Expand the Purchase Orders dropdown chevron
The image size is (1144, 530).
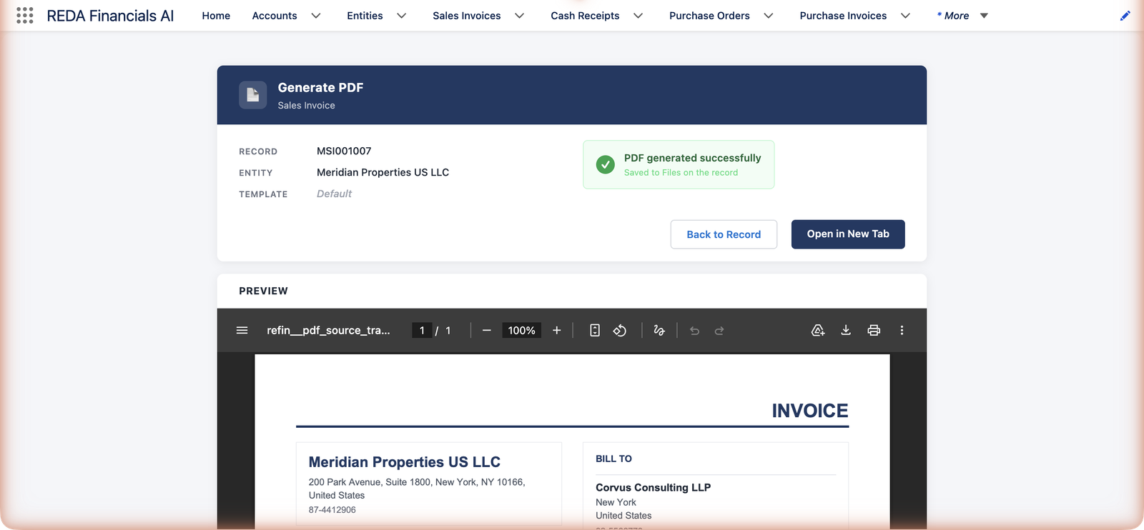(x=769, y=16)
